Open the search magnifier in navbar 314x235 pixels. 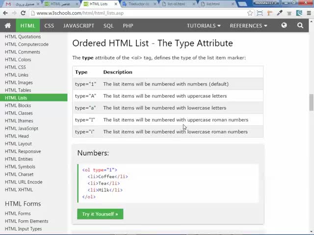(x=300, y=25)
